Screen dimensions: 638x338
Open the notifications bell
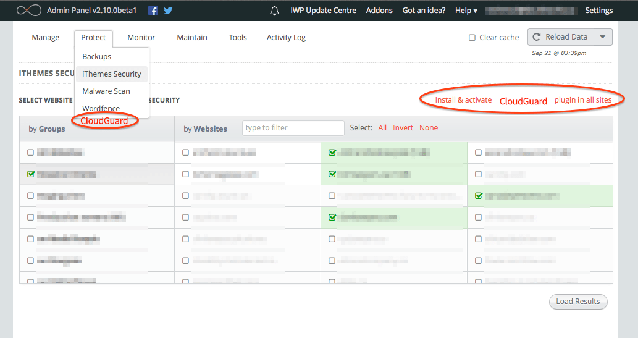275,11
